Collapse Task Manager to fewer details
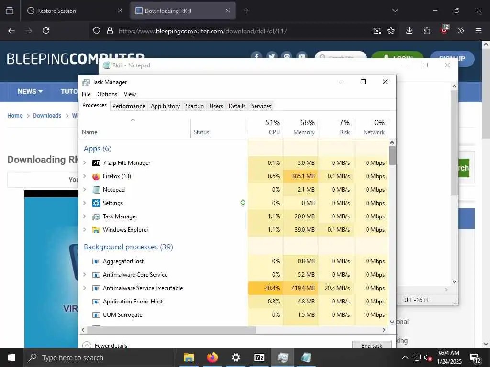This screenshot has width=490, height=367. (105, 345)
